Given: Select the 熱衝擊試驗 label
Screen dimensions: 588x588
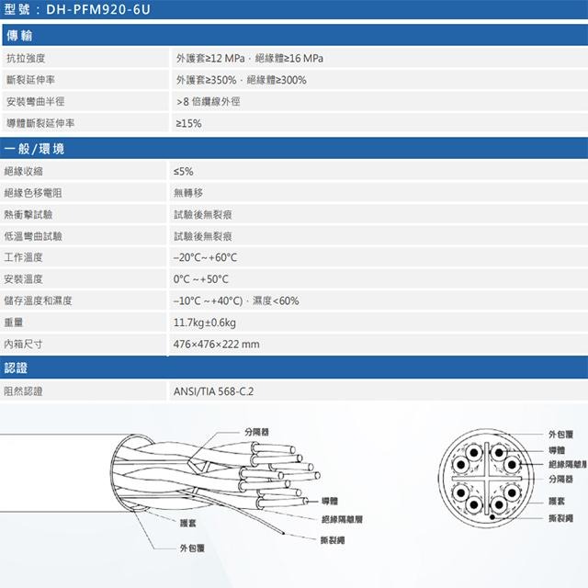Looking at the screenshot, I should point(28,214).
